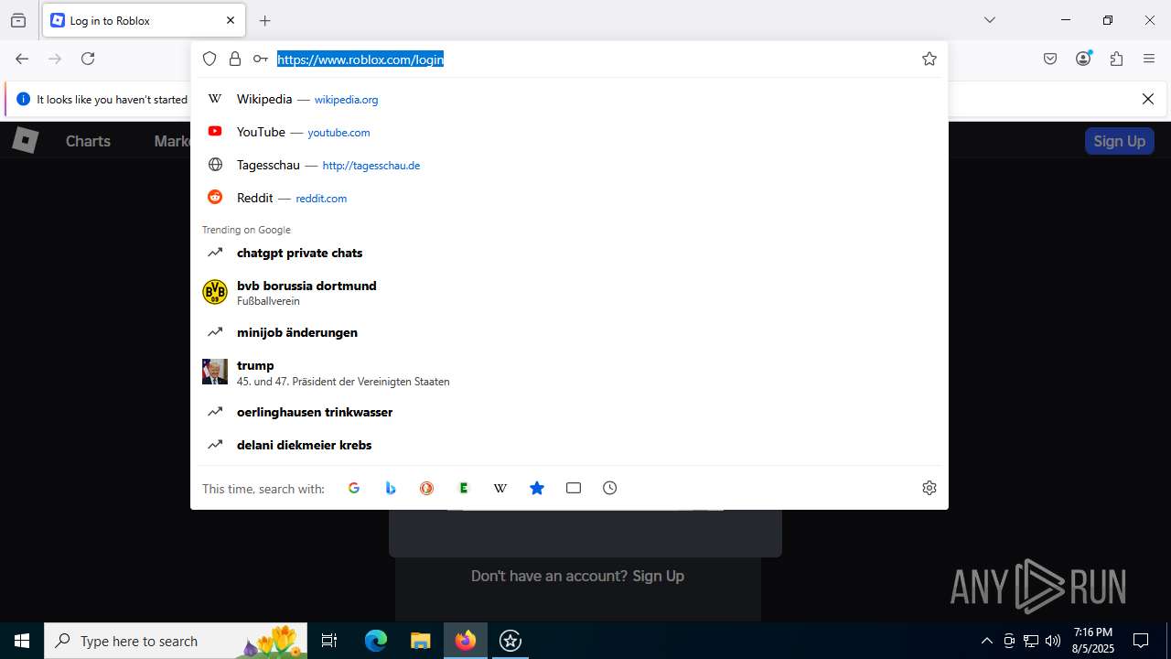The width and height of the screenshot is (1171, 659).
Task: Open saved passwords key icon
Action: tap(261, 59)
